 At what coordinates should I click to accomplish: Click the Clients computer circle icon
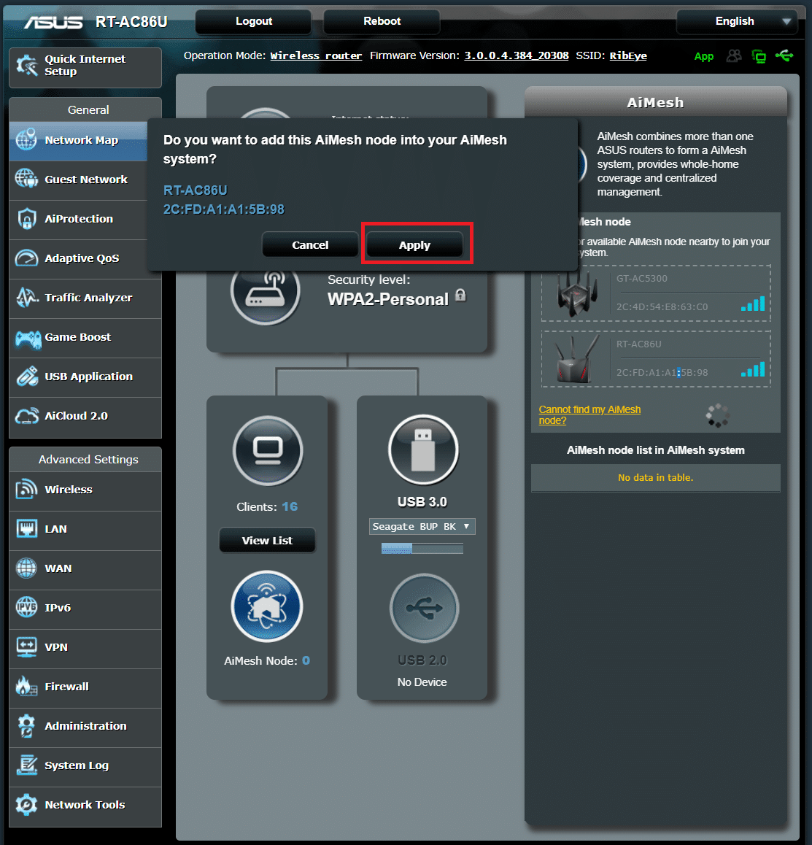click(x=268, y=450)
